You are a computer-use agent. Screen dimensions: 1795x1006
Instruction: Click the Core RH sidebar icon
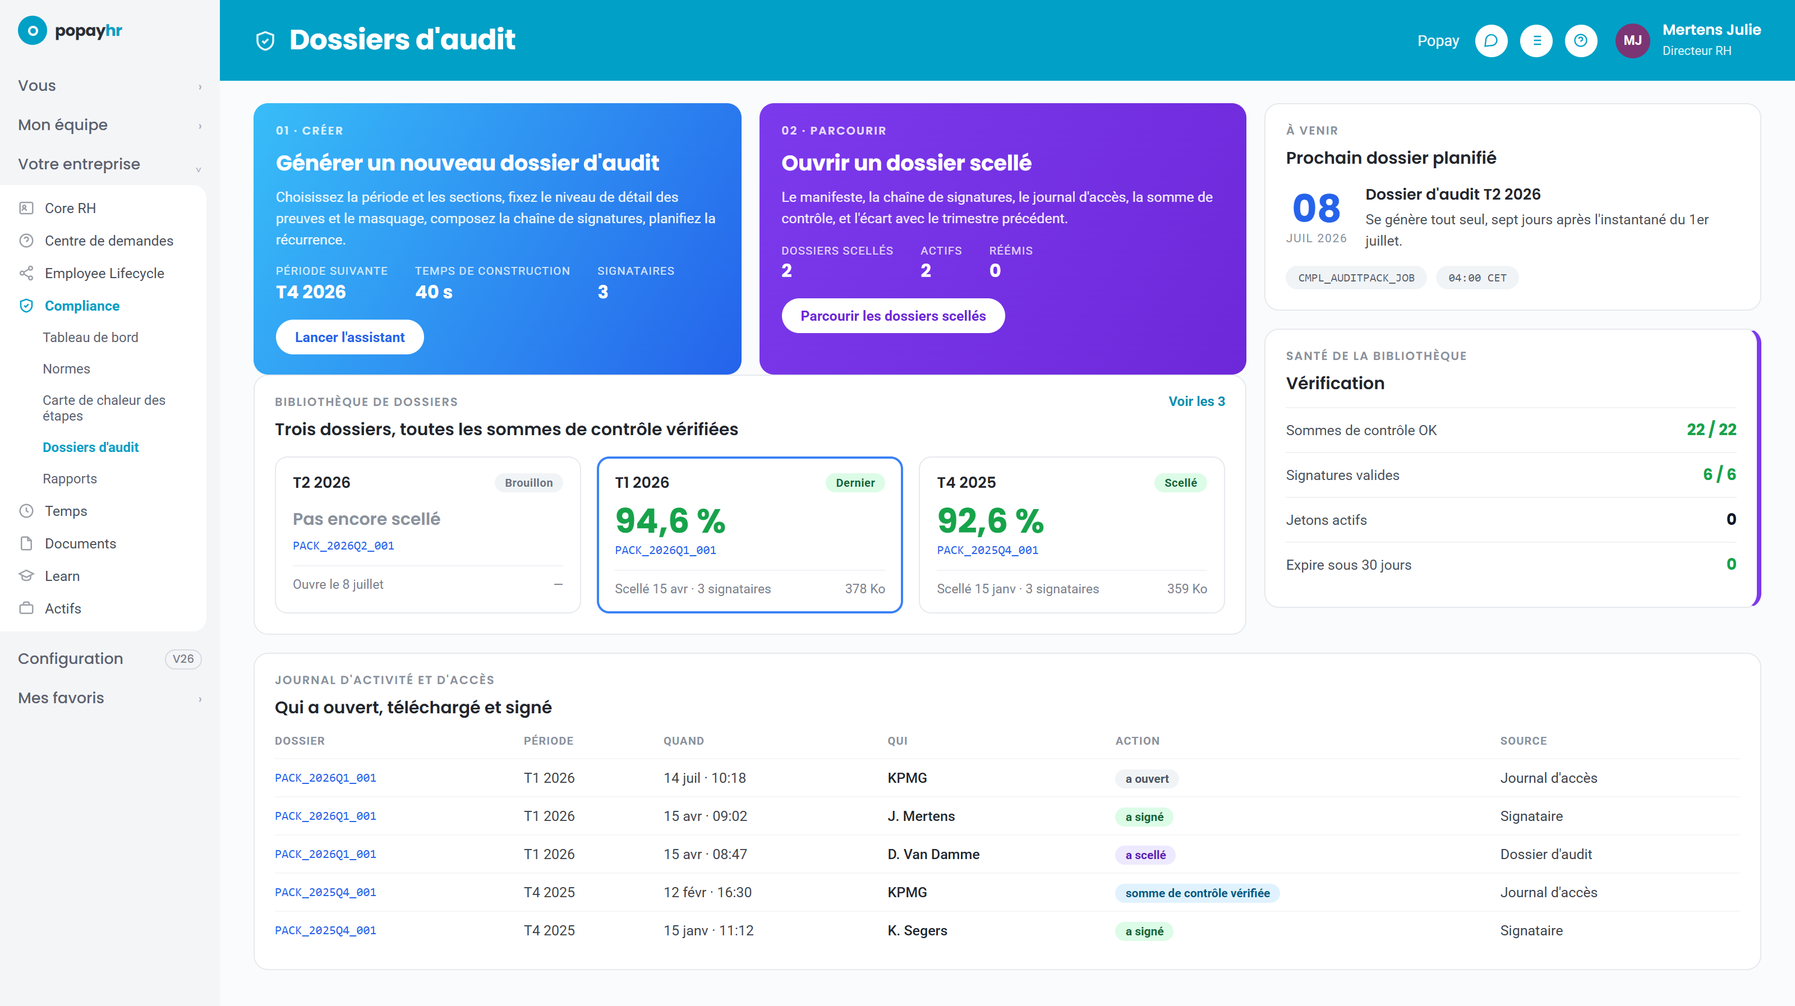tap(26, 207)
